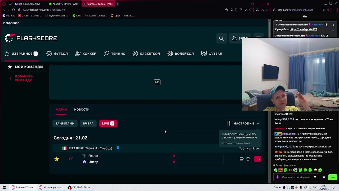Switch to the Новости tab

click(82, 110)
